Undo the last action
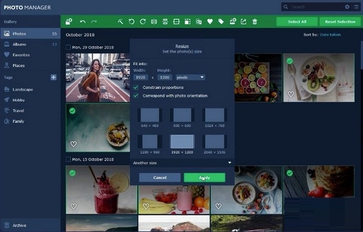 pos(83,22)
